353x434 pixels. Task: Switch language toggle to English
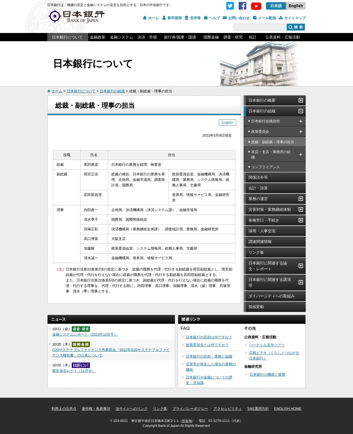(x=296, y=6)
